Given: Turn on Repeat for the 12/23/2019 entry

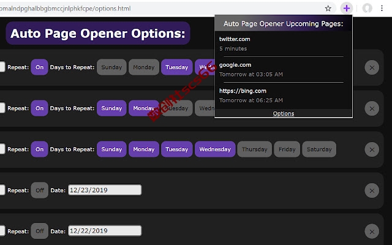Looking at the screenshot, I should point(39,190).
